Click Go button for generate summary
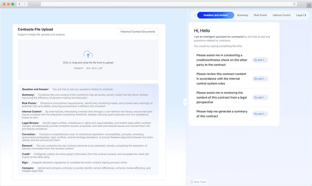Viewport: 312px width, 186px height. point(260,114)
